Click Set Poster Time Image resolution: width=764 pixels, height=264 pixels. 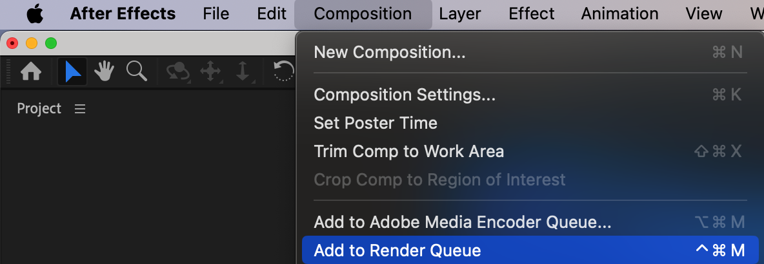click(x=376, y=123)
